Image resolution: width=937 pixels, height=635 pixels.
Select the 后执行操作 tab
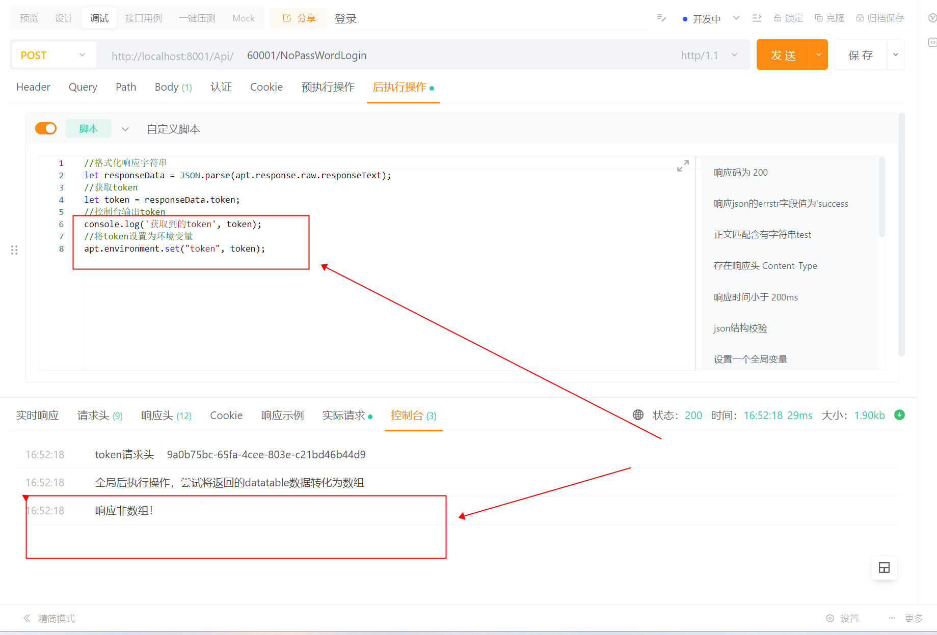(x=403, y=87)
